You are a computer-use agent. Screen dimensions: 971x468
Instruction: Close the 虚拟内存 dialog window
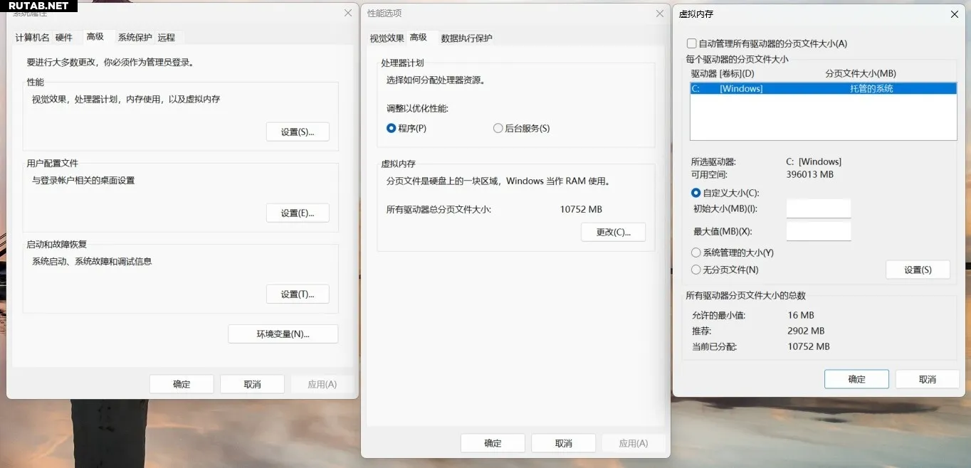pos(954,14)
